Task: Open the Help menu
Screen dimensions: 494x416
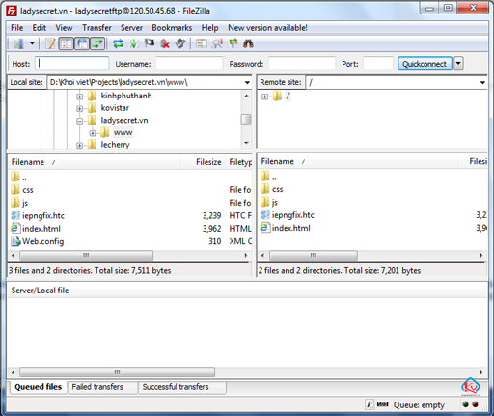Action: (209, 28)
